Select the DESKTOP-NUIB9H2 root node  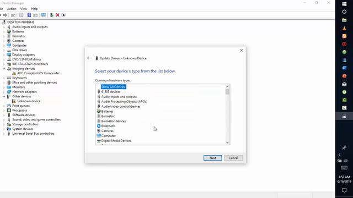20,22
